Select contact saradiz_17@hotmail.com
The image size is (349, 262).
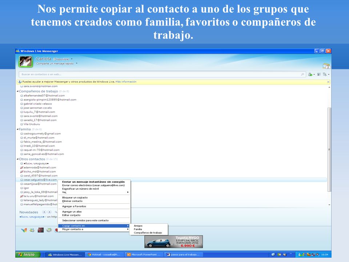(x=40, y=120)
